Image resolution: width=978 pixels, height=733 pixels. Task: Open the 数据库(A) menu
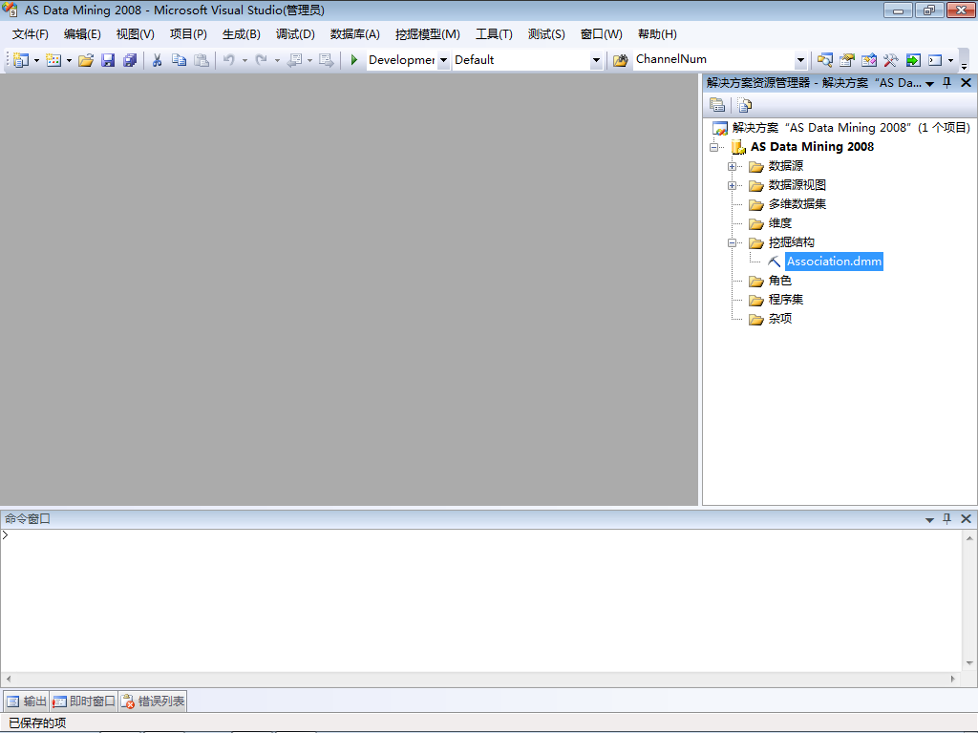tap(355, 34)
